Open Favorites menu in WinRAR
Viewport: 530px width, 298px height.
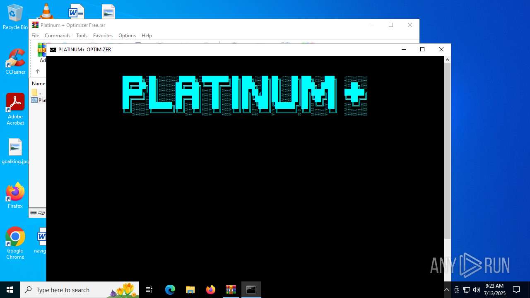103,36
